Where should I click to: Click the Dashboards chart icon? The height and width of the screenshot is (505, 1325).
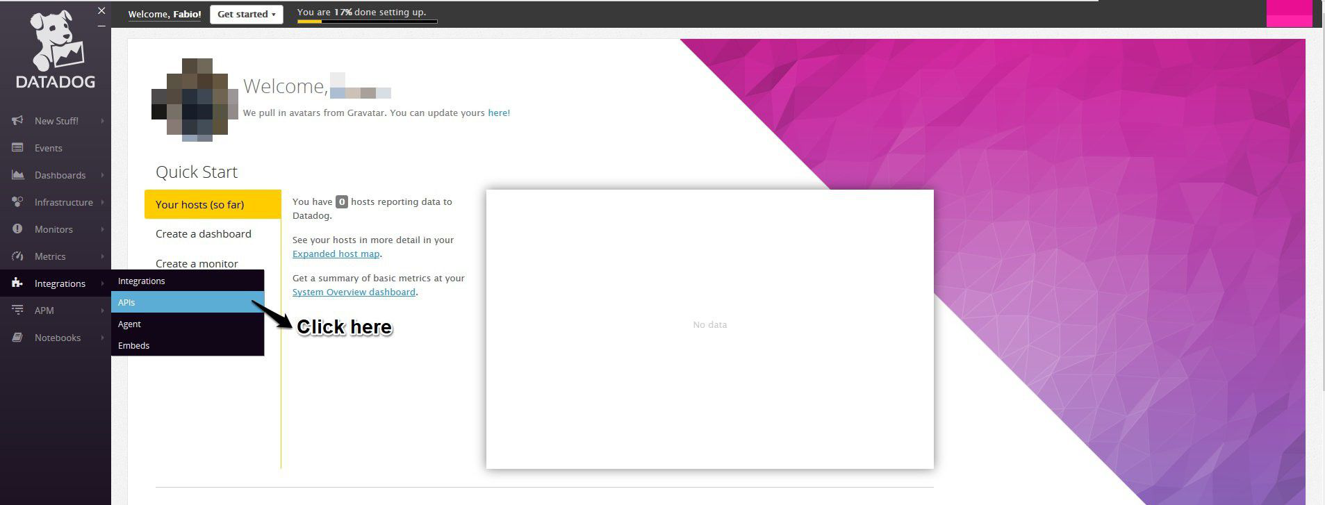(18, 175)
